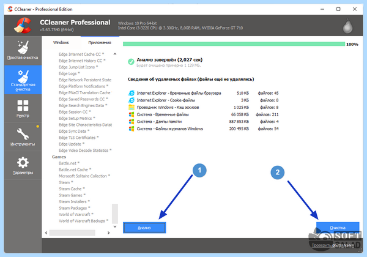The height and width of the screenshot is (257, 367).
Task: Select the Microsoft Solitaire Collection entry
Action: 84,176
